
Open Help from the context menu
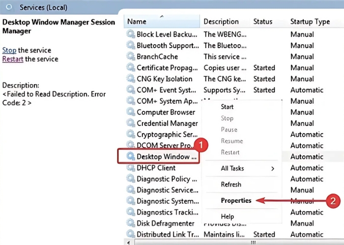(x=228, y=216)
